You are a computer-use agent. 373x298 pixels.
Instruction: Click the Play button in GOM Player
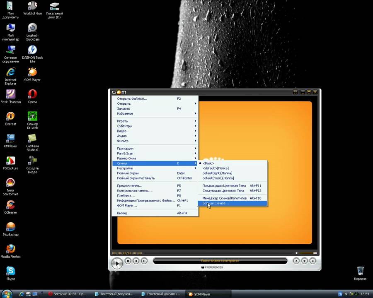tap(117, 263)
